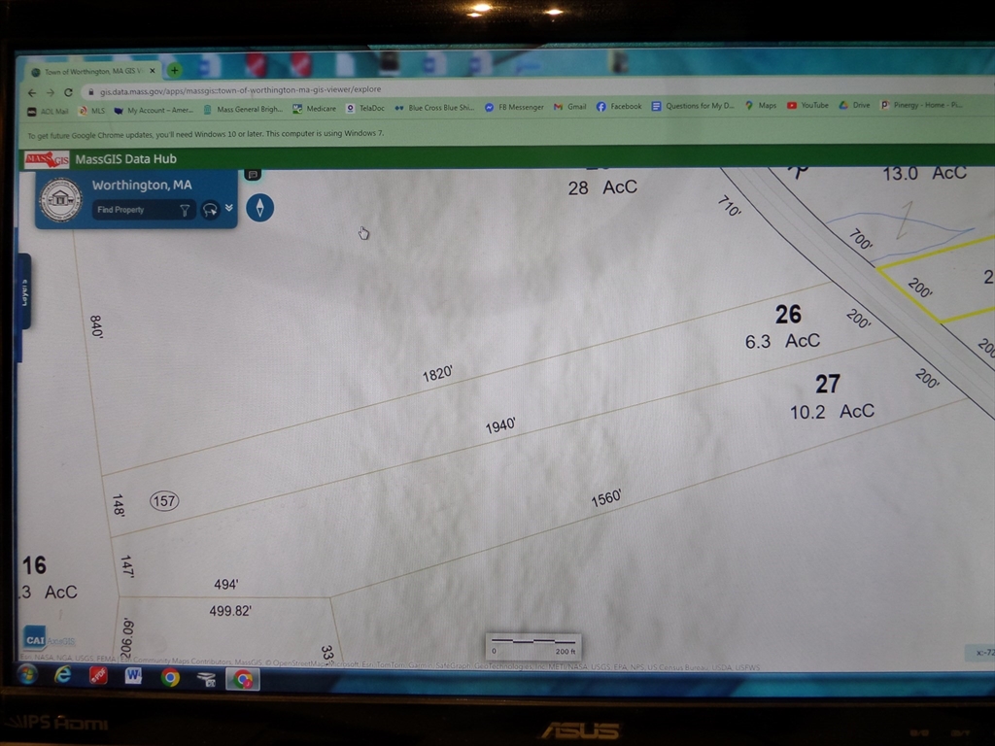Reload the page with the browser refresh icon
The height and width of the screenshot is (746, 995).
pyautogui.click(x=68, y=92)
